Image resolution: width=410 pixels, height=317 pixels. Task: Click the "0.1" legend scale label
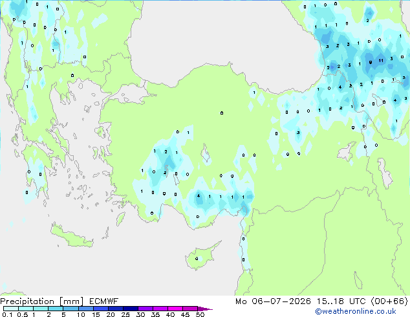point(7,314)
